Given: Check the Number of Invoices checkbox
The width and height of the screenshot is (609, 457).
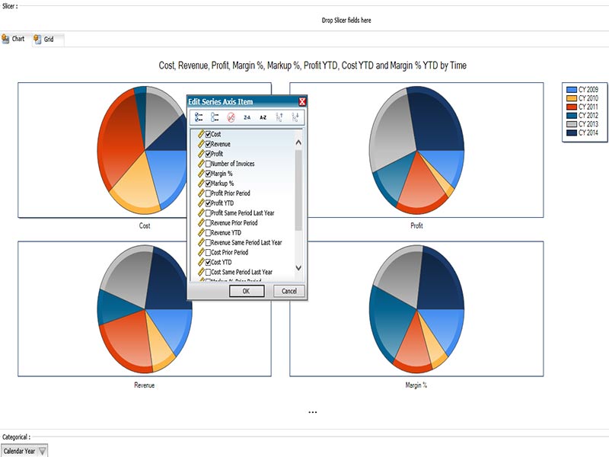Looking at the screenshot, I should pyautogui.click(x=208, y=164).
